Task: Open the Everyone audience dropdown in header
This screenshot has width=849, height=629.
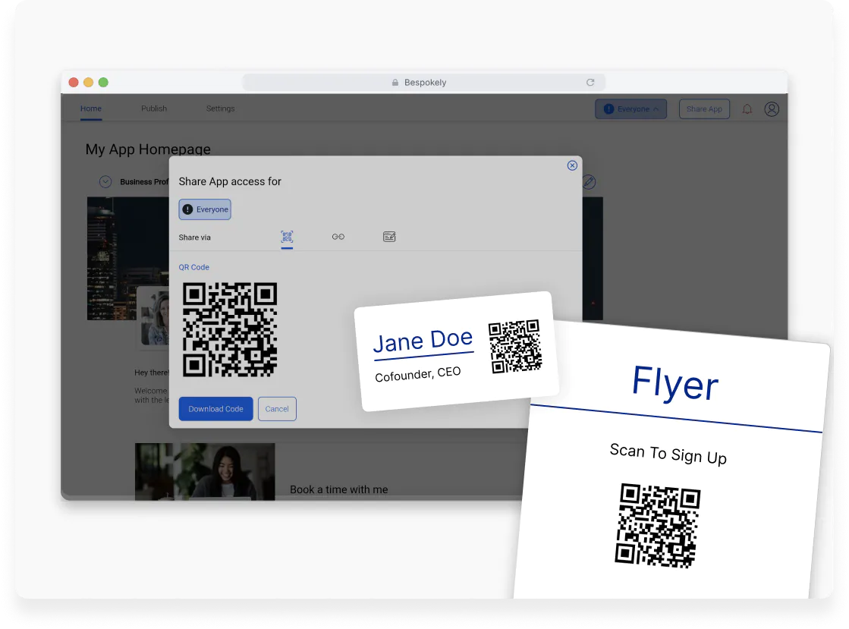Action: click(x=630, y=109)
